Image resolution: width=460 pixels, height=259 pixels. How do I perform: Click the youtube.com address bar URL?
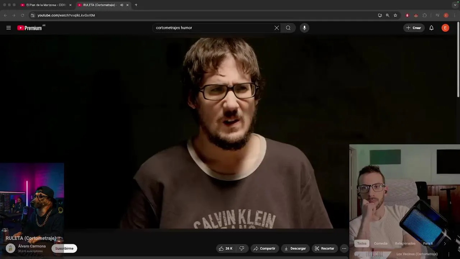(66, 15)
